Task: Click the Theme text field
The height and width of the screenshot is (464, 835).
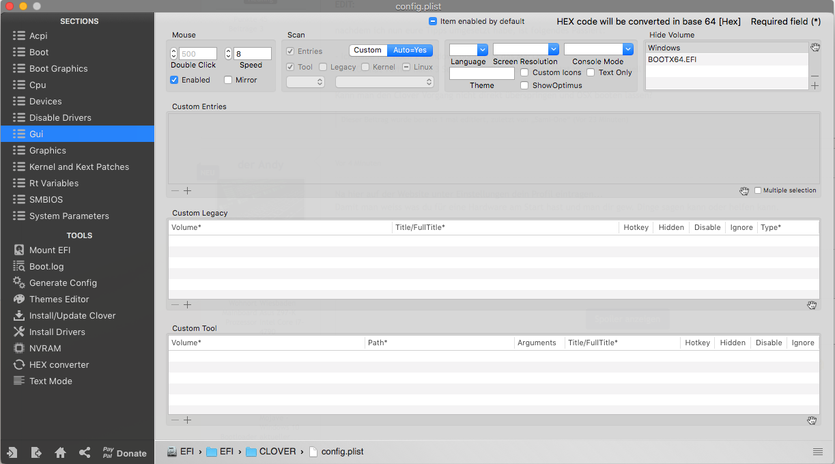Action: [481, 73]
